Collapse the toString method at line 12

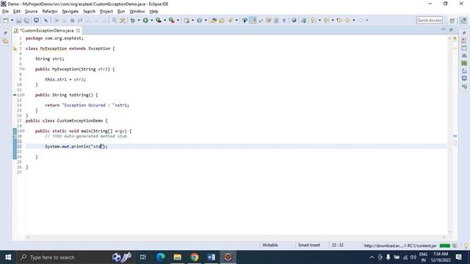(x=23, y=95)
